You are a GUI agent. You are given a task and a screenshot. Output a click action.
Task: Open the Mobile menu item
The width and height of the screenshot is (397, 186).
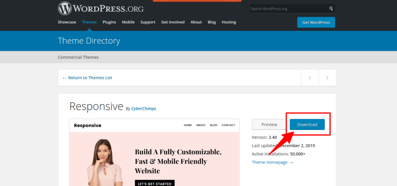click(128, 22)
